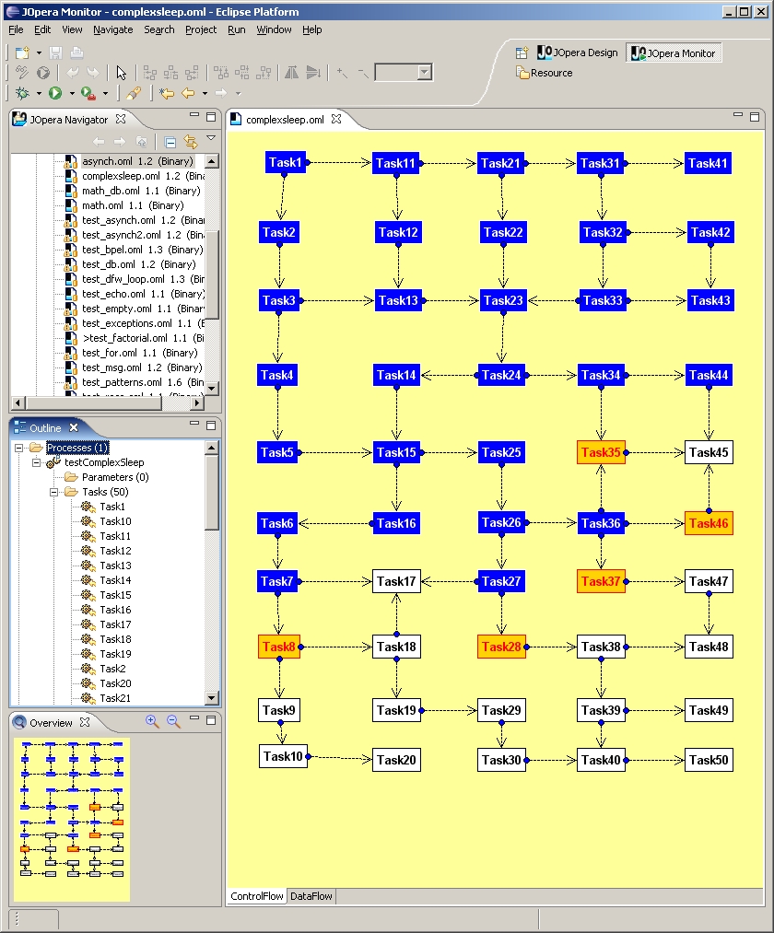
Task: Switch to the DataFlow tab
Action: [x=311, y=896]
